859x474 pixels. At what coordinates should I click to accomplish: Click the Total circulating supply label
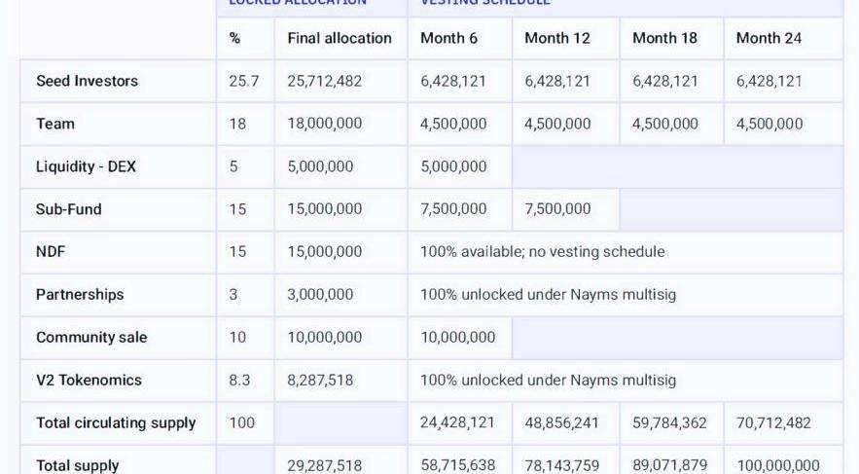coord(116,422)
